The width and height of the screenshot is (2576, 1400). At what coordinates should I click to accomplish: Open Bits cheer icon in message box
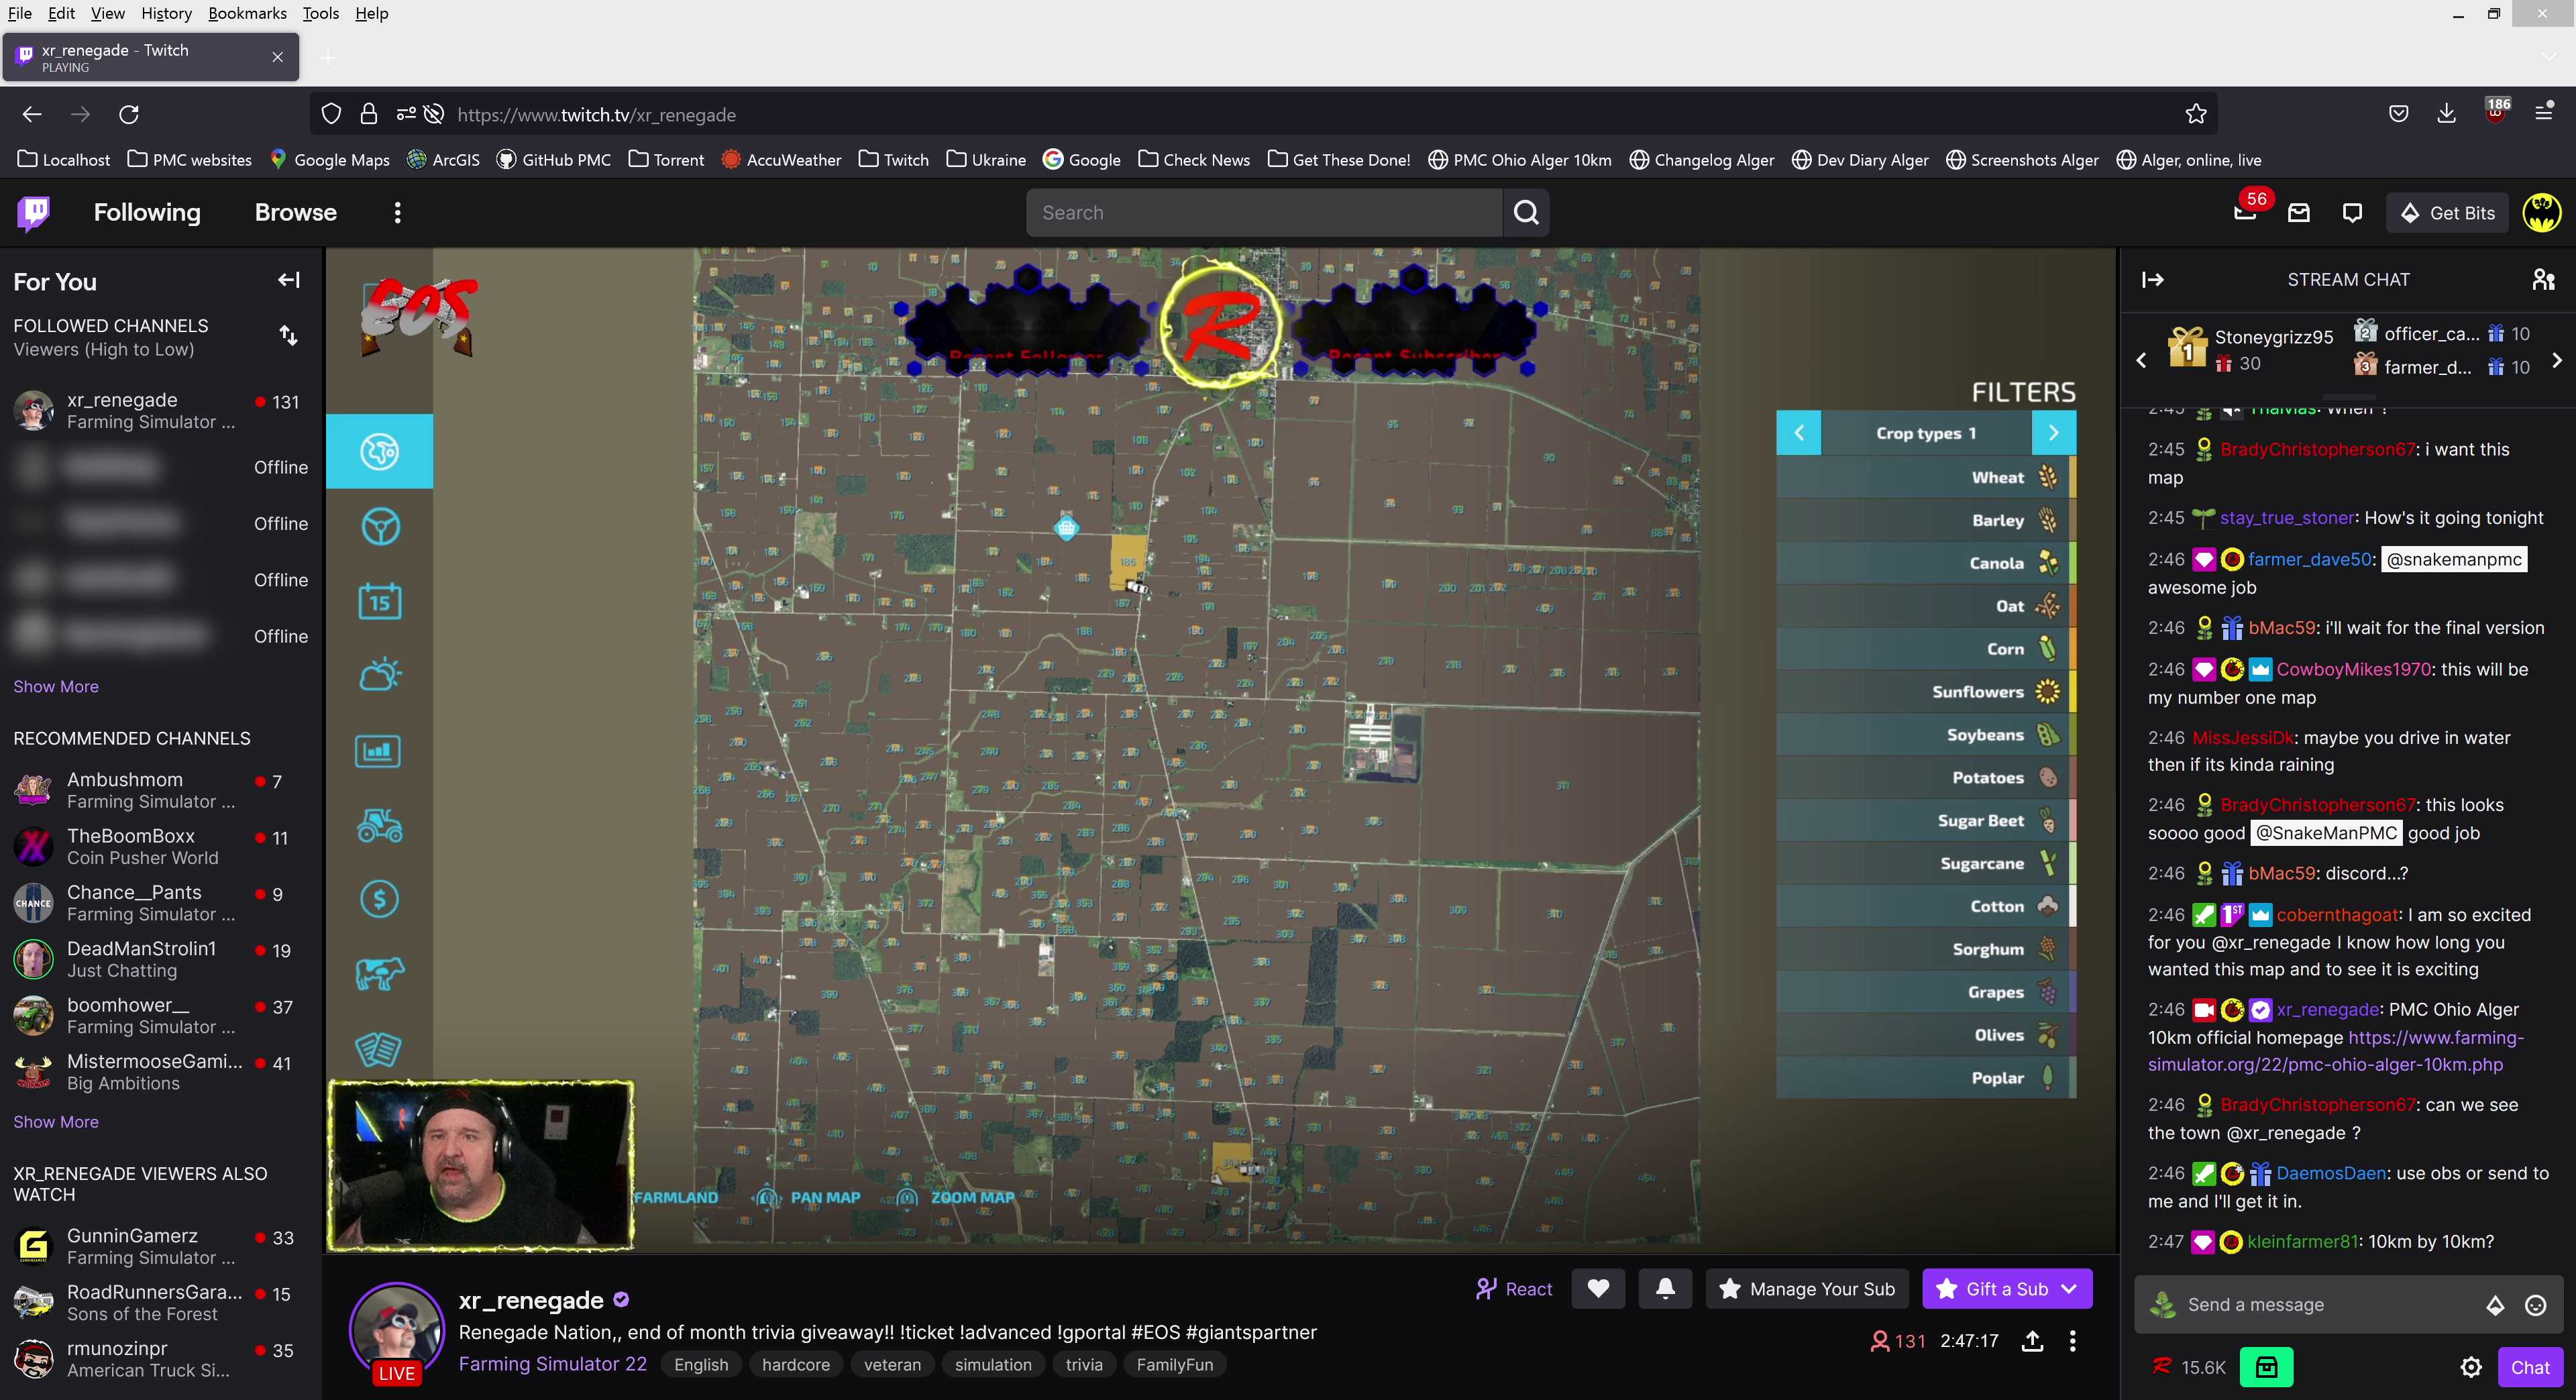2495,1305
